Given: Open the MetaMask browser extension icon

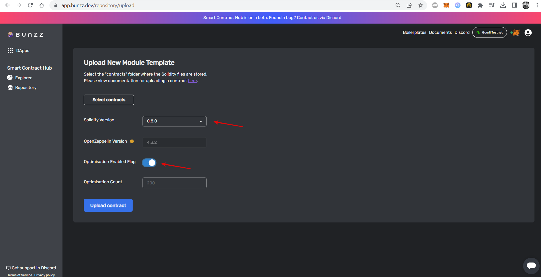Looking at the screenshot, I should (x=446, y=5).
